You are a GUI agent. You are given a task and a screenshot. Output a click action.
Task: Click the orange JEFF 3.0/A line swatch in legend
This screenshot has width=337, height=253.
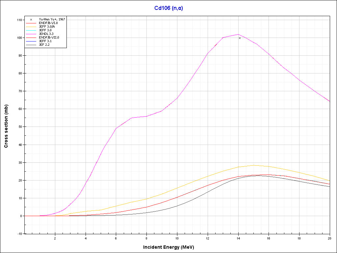coord(31,27)
